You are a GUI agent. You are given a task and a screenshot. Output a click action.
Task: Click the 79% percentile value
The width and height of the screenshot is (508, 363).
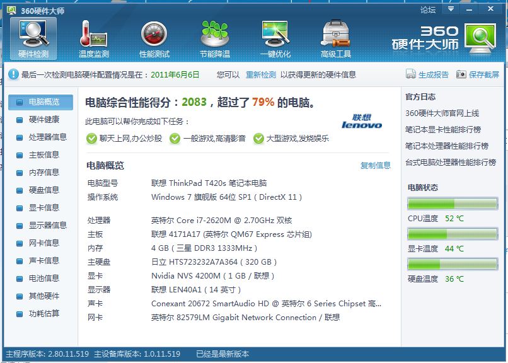[263, 102]
